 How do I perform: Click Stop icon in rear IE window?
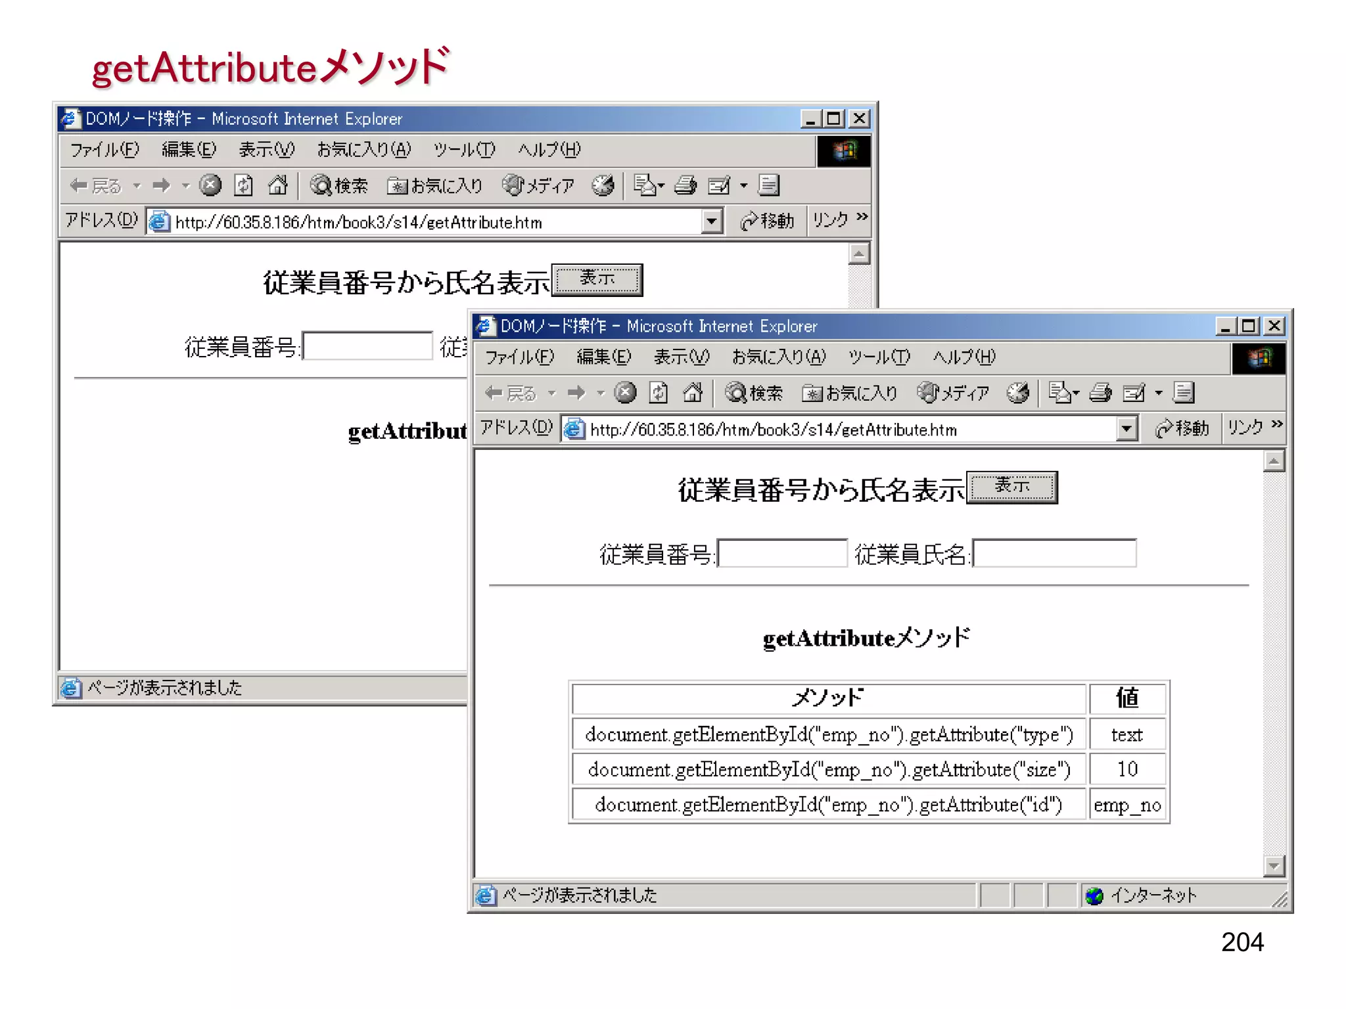(210, 185)
